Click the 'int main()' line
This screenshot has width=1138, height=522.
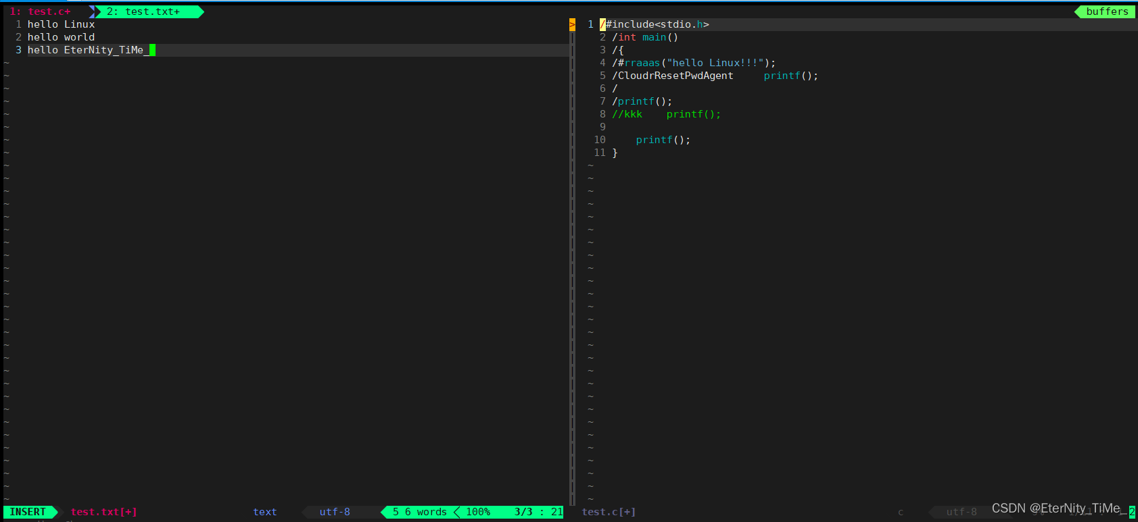coord(645,37)
